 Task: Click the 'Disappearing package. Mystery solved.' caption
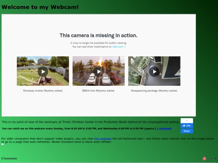point(154,91)
